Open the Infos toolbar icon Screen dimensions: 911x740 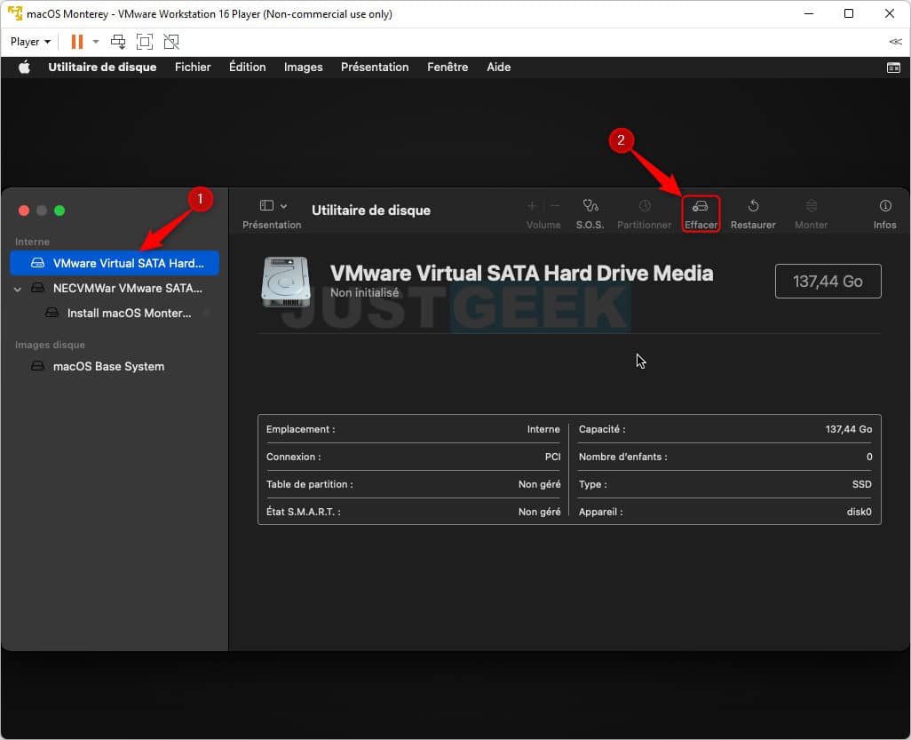885,206
